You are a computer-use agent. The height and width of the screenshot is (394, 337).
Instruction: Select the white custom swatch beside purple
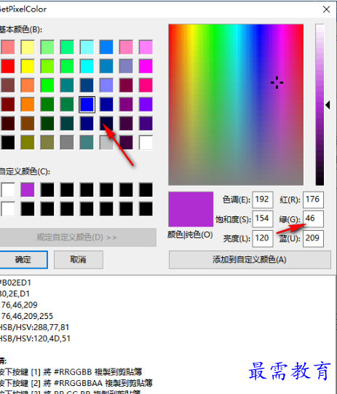tap(8, 189)
